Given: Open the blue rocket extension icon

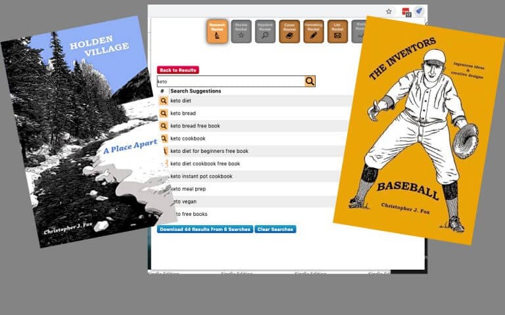Looking at the screenshot, I should 419,11.
